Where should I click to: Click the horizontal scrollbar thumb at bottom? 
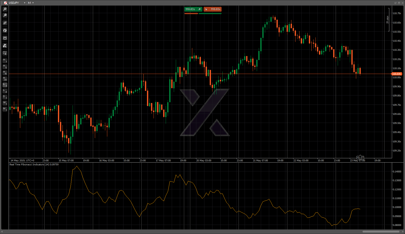pos(381,231)
